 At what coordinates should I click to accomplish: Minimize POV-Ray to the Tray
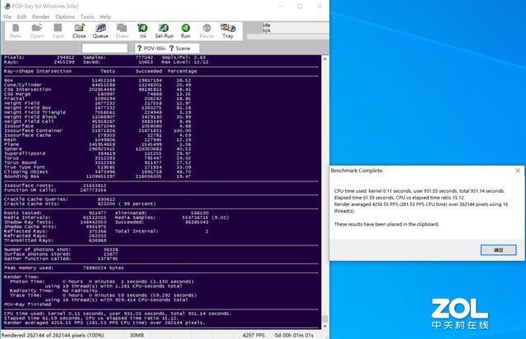(228, 30)
